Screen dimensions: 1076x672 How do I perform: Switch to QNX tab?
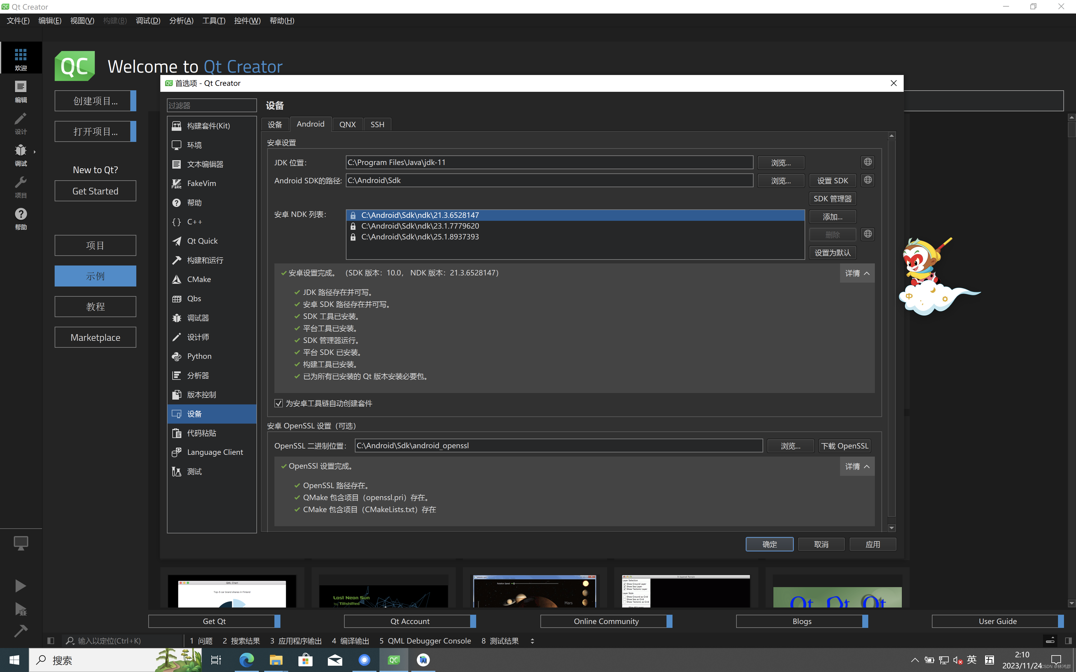click(x=347, y=124)
